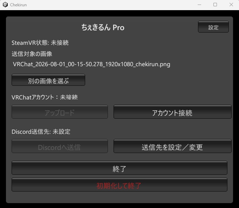Click the Chekirun title bar text
This screenshot has height=208, width=239.
pos(18,5)
